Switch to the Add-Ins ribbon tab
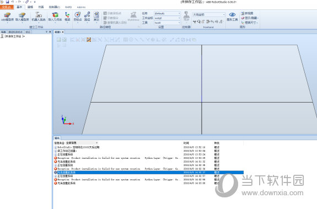The height and width of the screenshot is (209, 317). point(81,7)
